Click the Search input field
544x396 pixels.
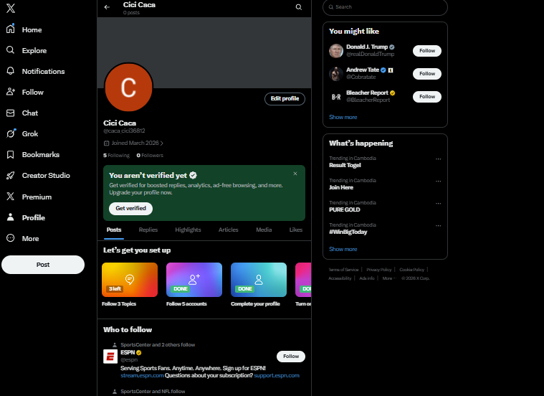click(385, 7)
